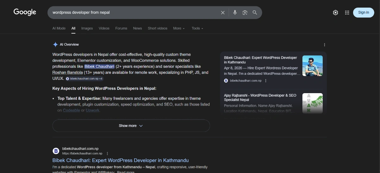Click Roshan Banstola underlined name

coord(68,73)
